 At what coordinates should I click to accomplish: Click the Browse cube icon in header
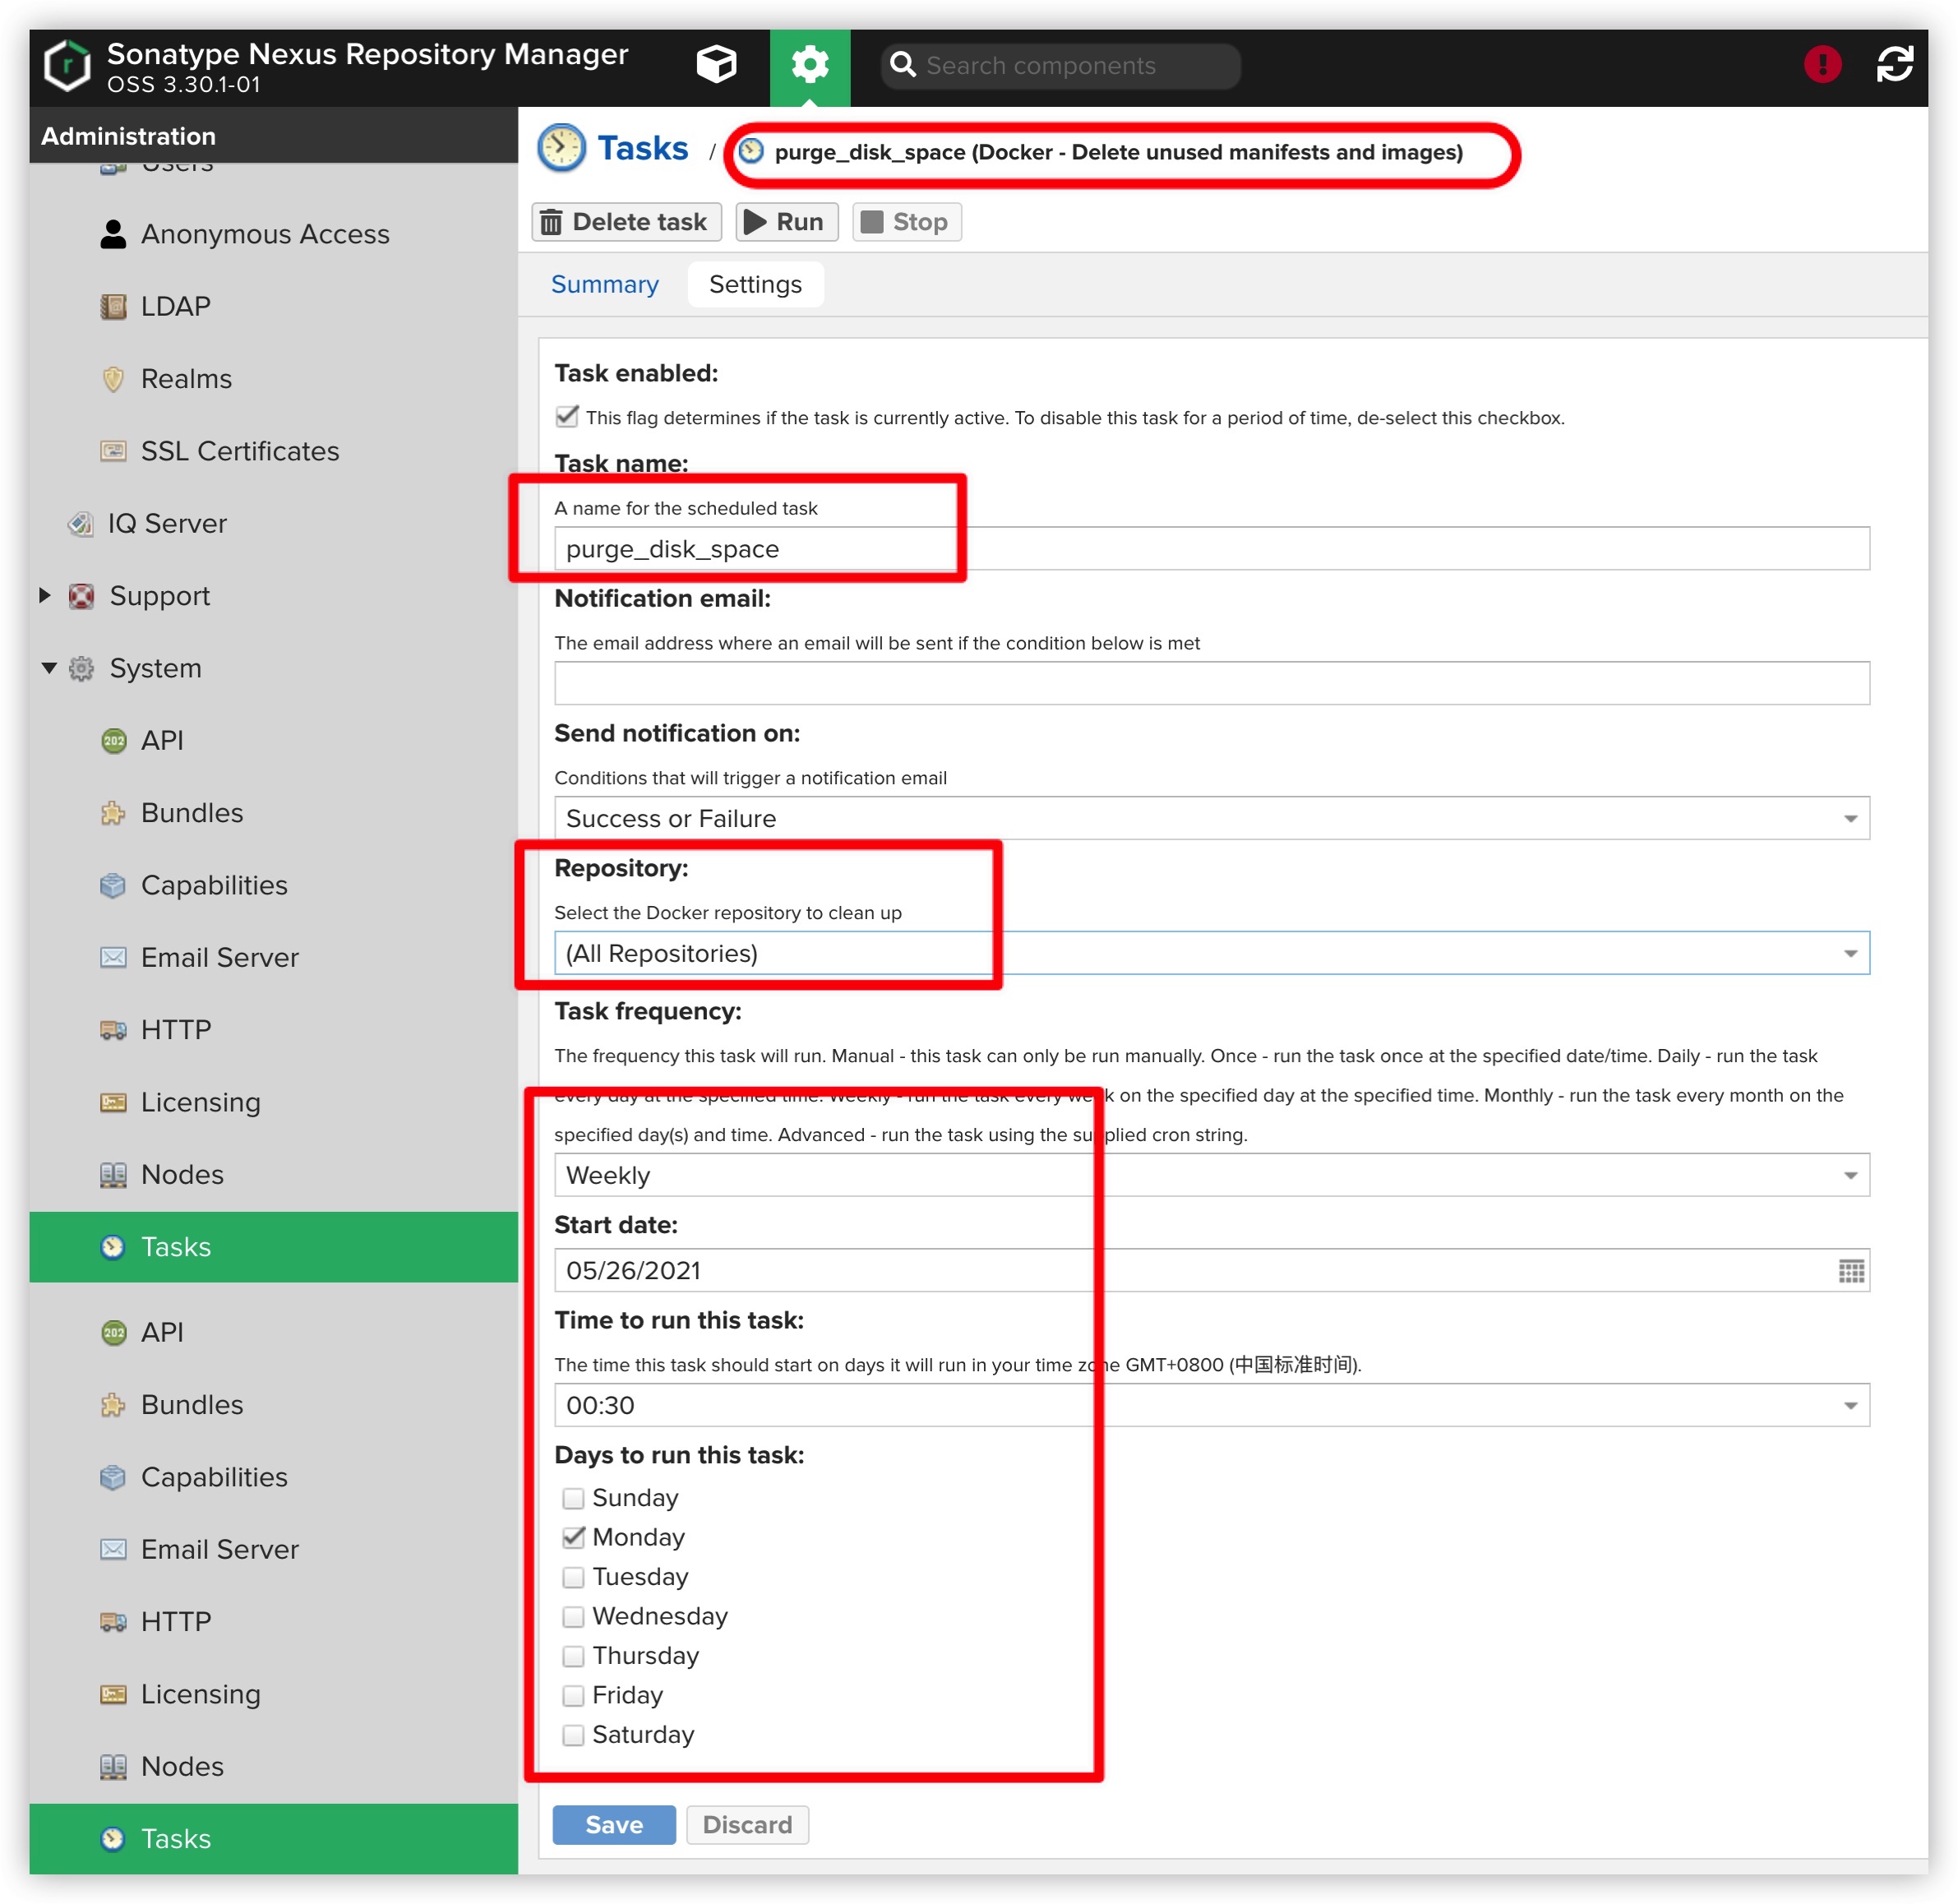[716, 65]
